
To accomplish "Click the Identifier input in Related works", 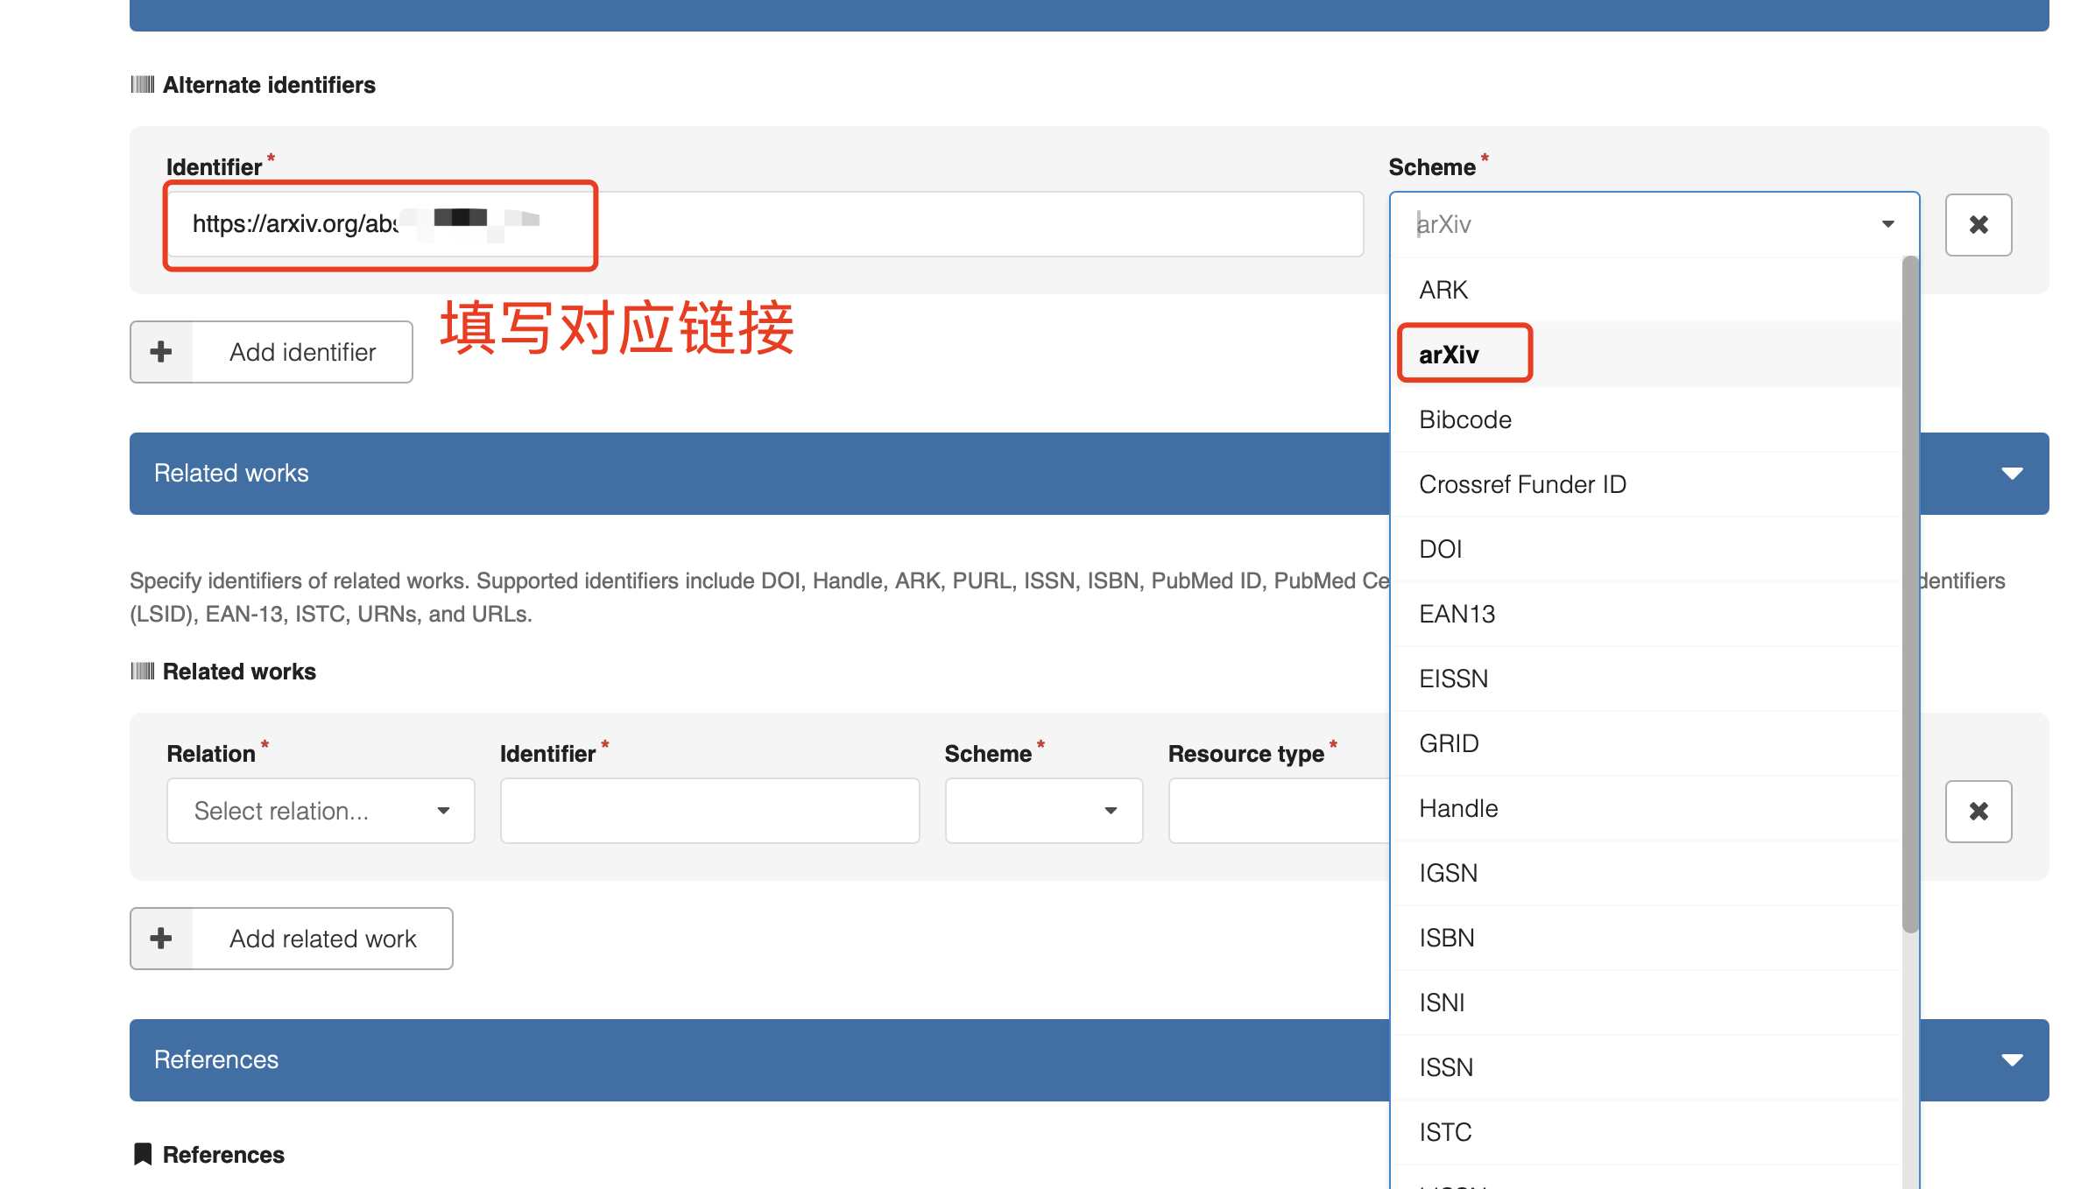I will pos(709,811).
